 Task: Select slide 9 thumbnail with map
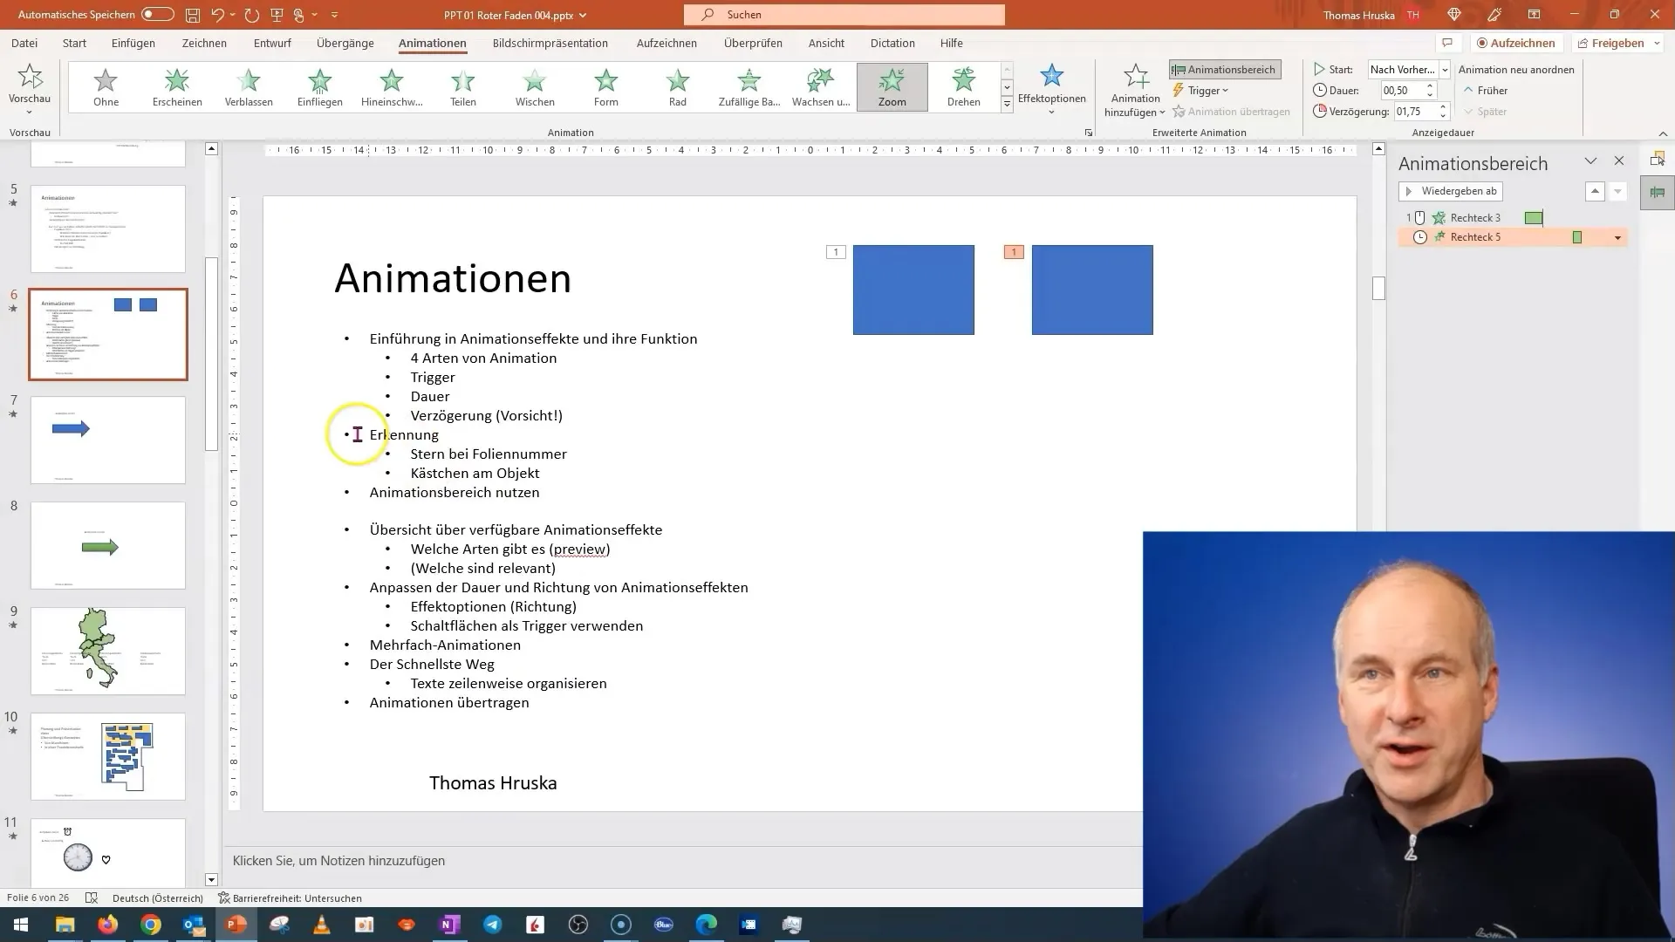coord(108,651)
